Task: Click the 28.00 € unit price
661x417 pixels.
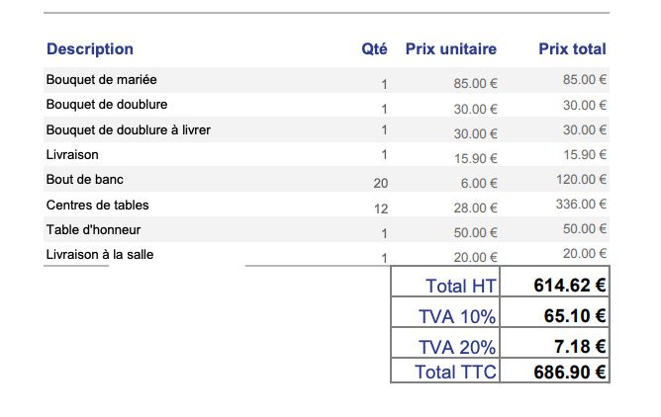Action: tap(476, 208)
